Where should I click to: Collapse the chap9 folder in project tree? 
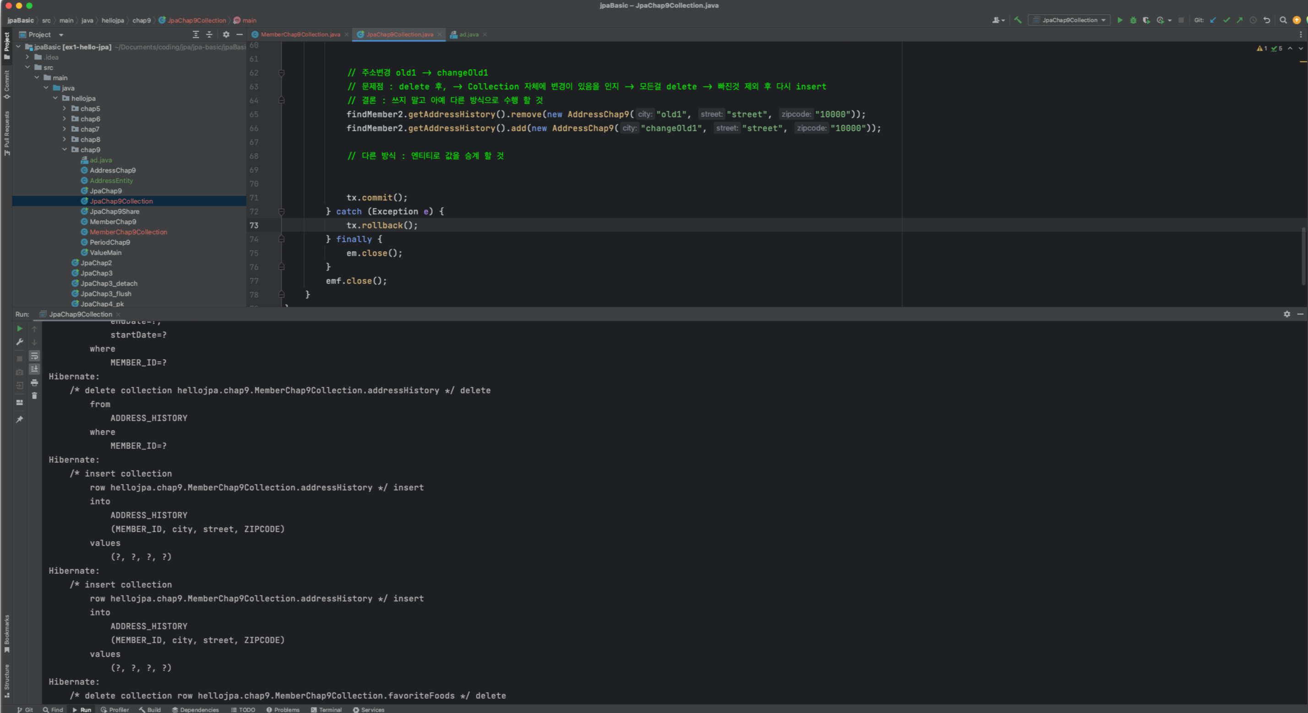[x=65, y=150]
